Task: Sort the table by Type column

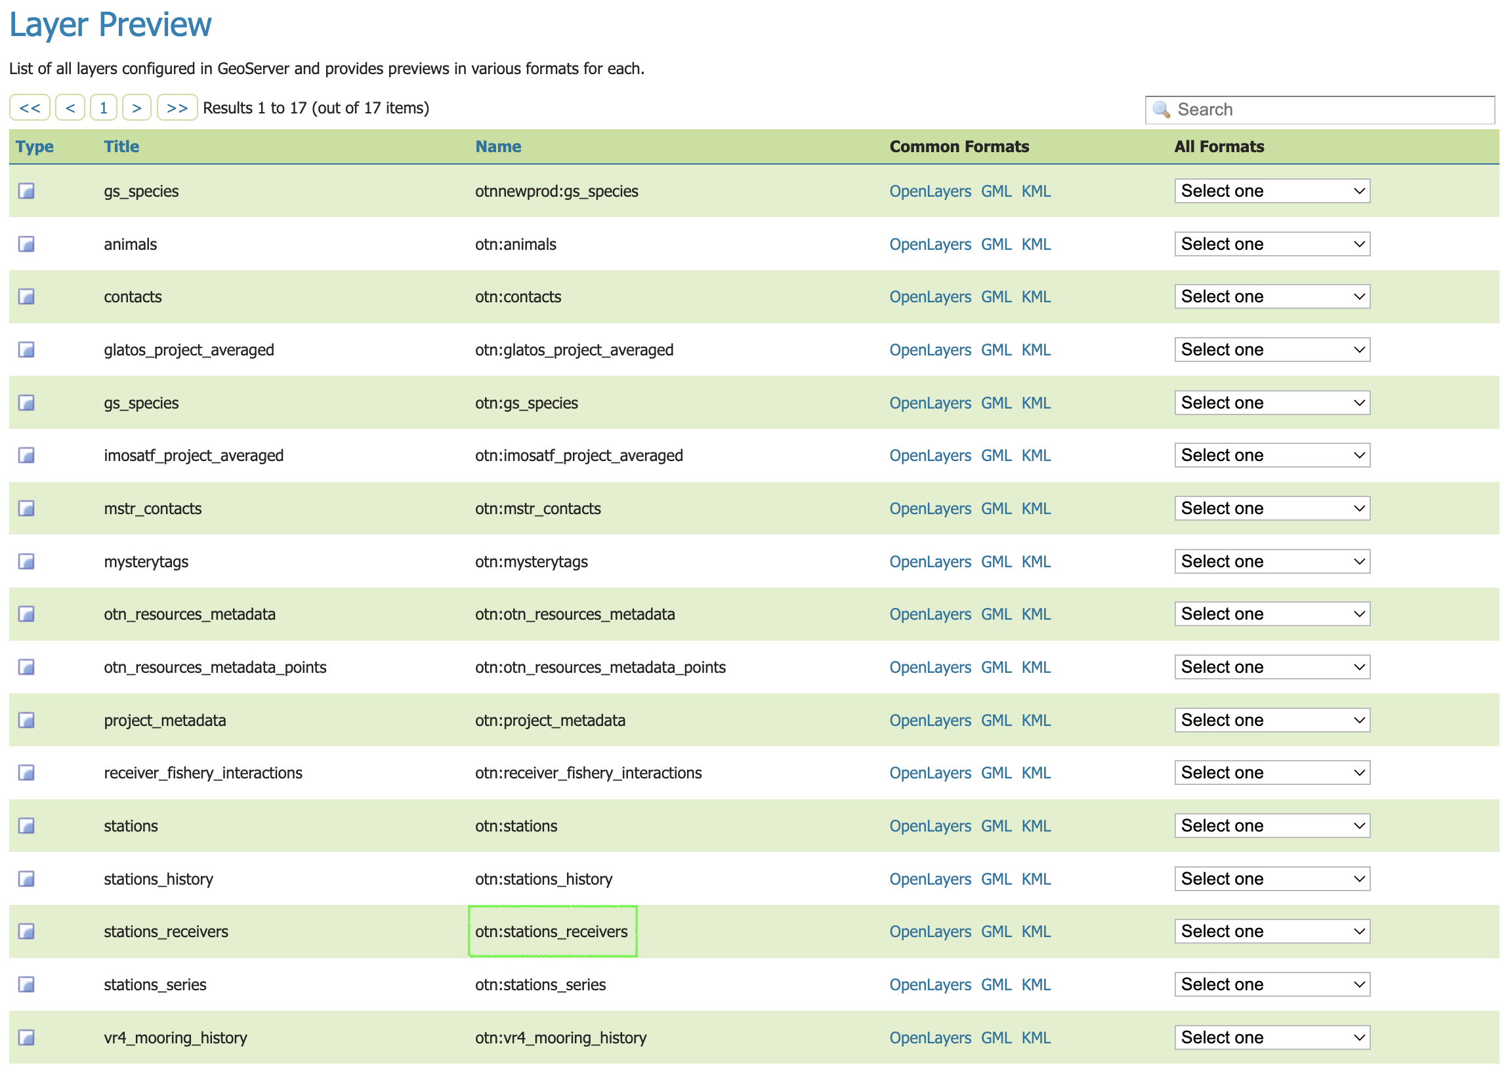Action: tap(35, 146)
